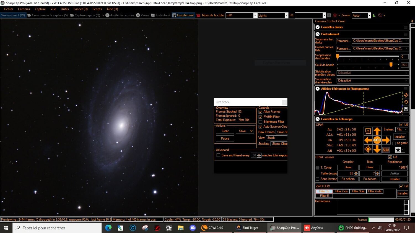Open the Lights frame type dropdown
The width and height of the screenshot is (415, 233).
[286, 15]
